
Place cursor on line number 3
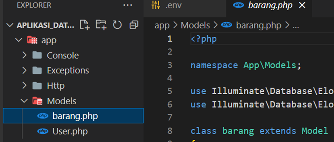click(170, 65)
